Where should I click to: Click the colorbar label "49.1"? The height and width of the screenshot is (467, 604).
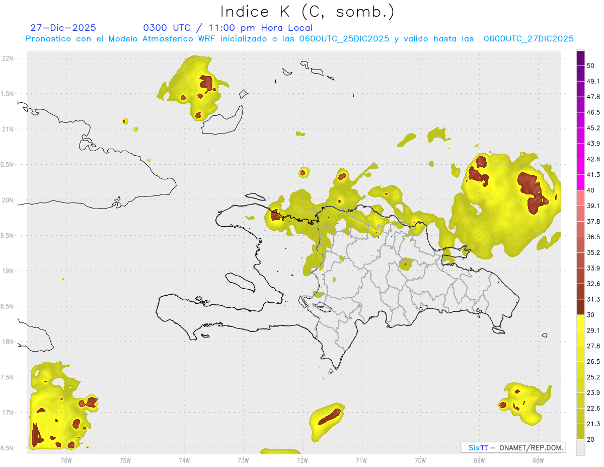tap(593, 81)
